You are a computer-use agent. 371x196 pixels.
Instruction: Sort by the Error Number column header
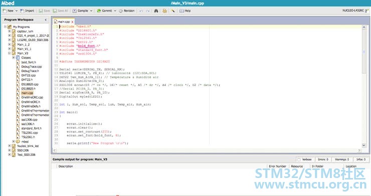277,166
